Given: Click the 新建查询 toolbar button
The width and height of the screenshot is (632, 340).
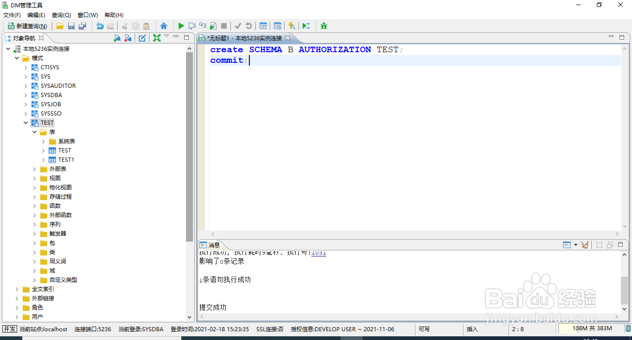Looking at the screenshot, I should tap(27, 26).
